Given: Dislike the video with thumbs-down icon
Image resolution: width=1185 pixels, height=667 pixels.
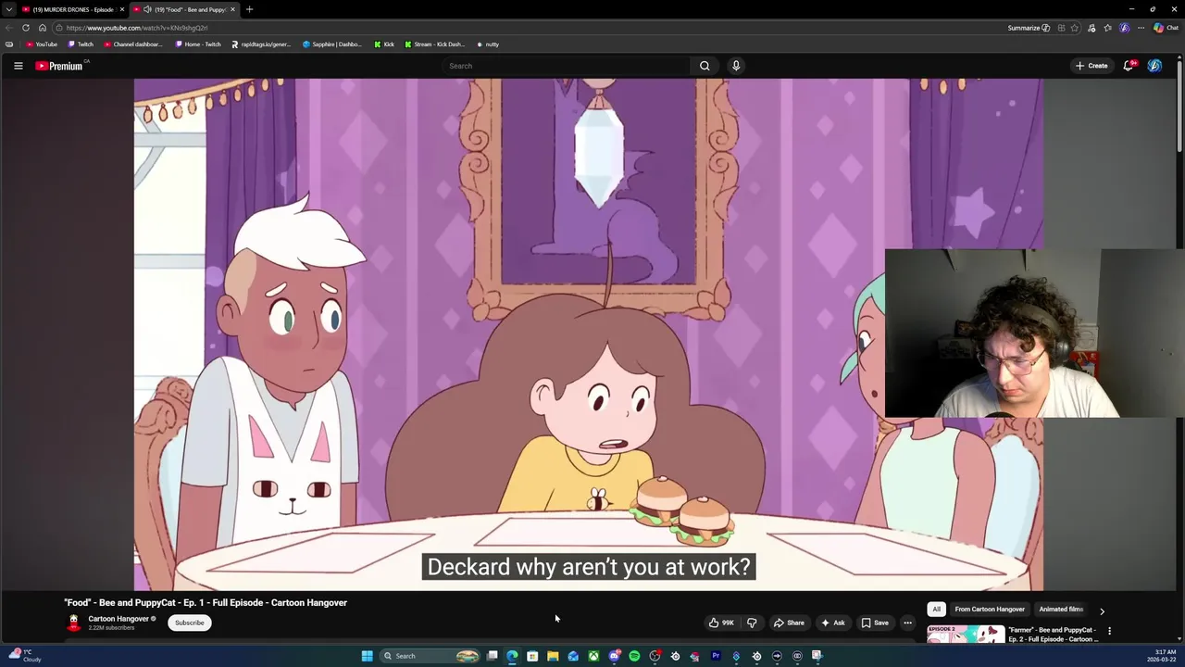Looking at the screenshot, I should point(752,623).
